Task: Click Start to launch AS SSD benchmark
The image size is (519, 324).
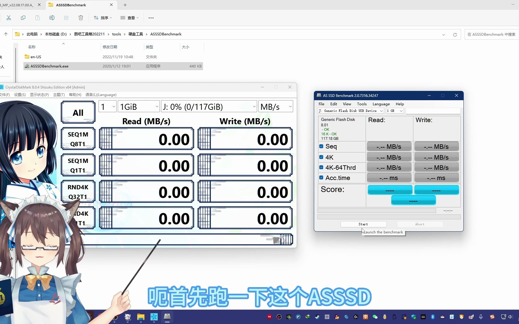Action: pos(363,224)
